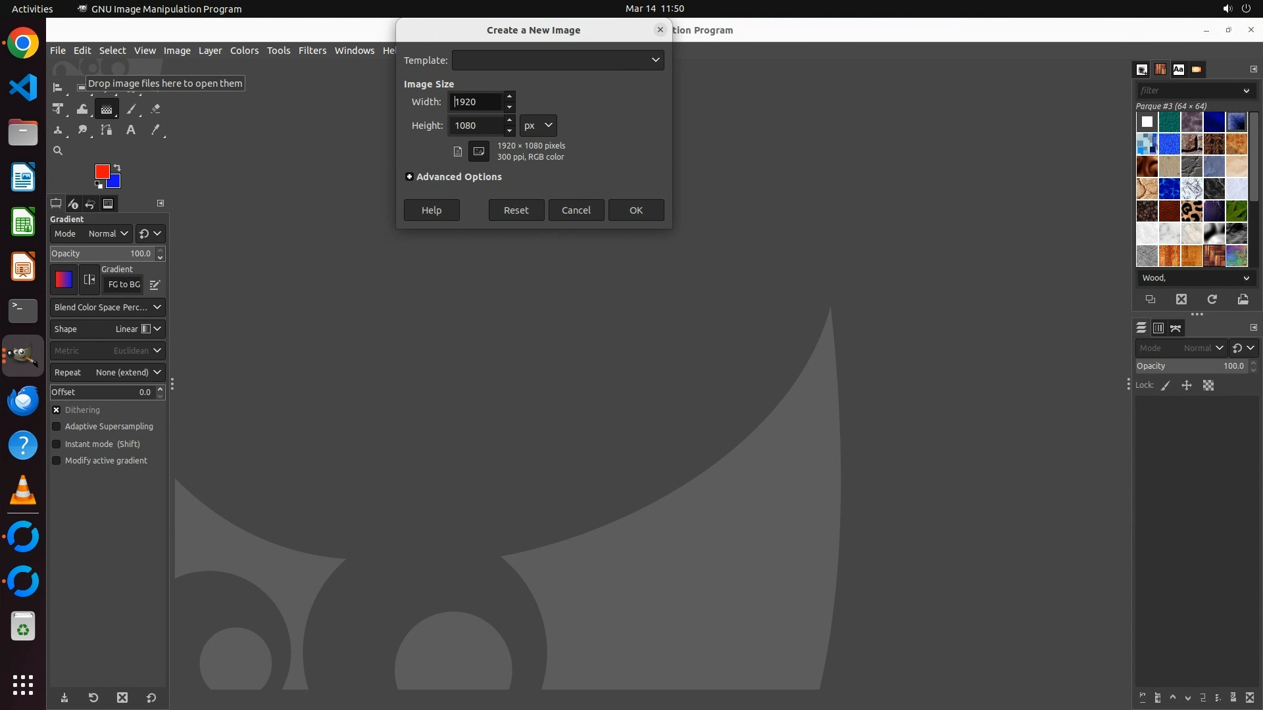1263x710 pixels.
Task: Open the Filters menu
Action: (x=312, y=51)
